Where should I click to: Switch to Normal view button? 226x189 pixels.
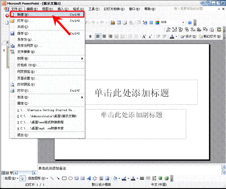point(3,173)
